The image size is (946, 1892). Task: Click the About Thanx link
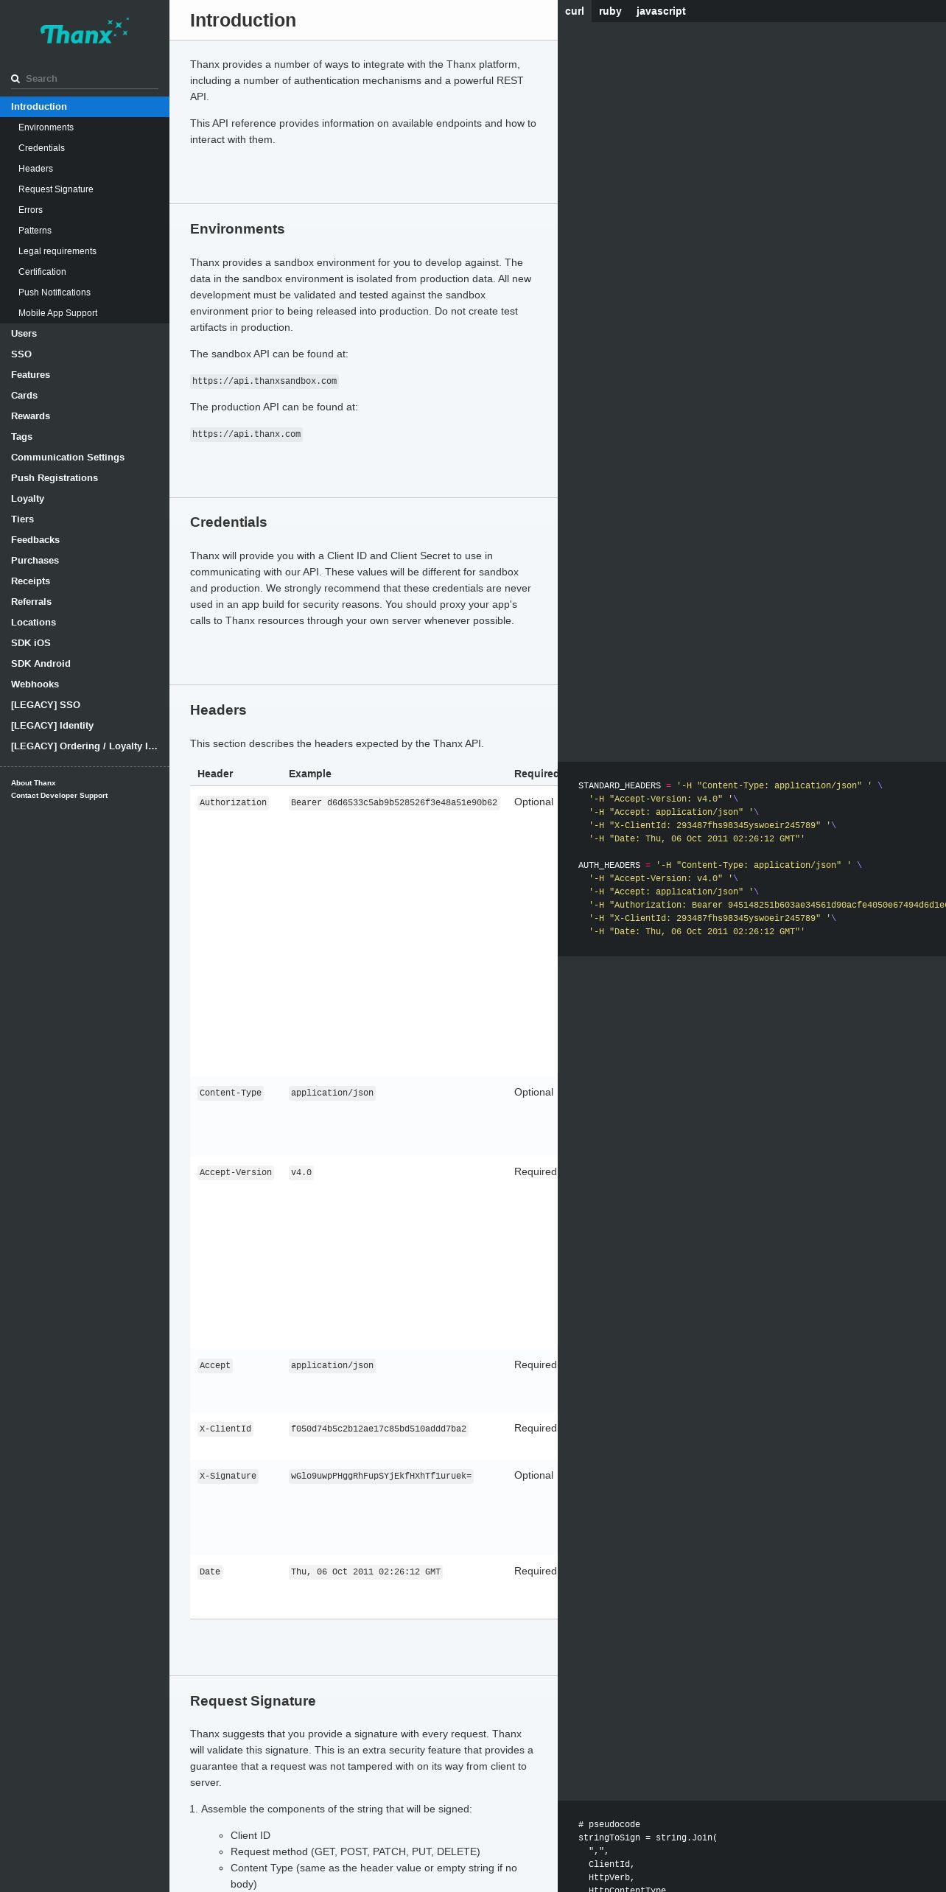[x=33, y=783]
